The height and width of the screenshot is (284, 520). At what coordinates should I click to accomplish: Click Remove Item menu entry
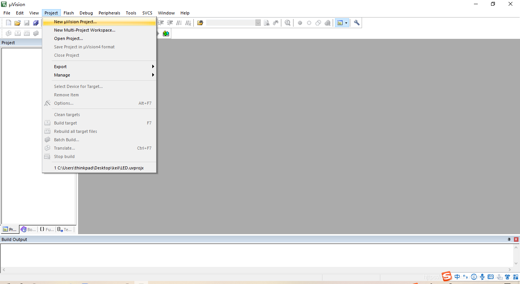click(99, 95)
